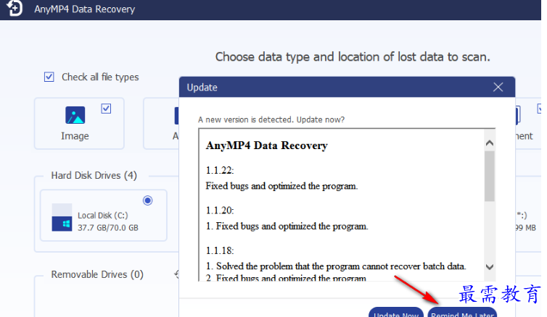This screenshot has height=317, width=547.
Task: Click the '1.1.20:' version entry
Action: pyautogui.click(x=220, y=210)
